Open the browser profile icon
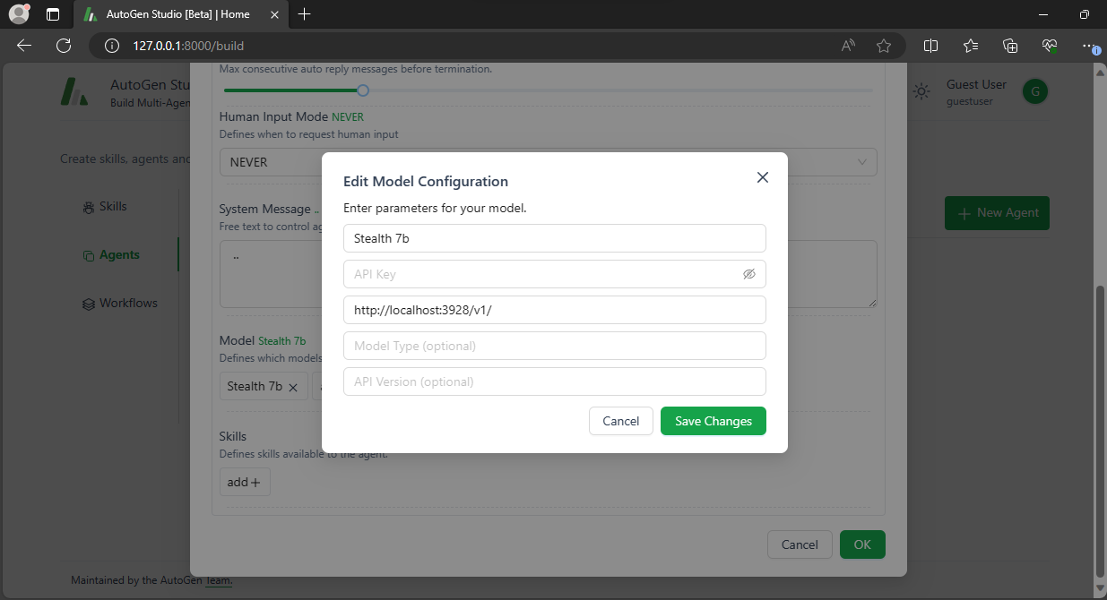This screenshot has width=1107, height=600. pyautogui.click(x=19, y=14)
